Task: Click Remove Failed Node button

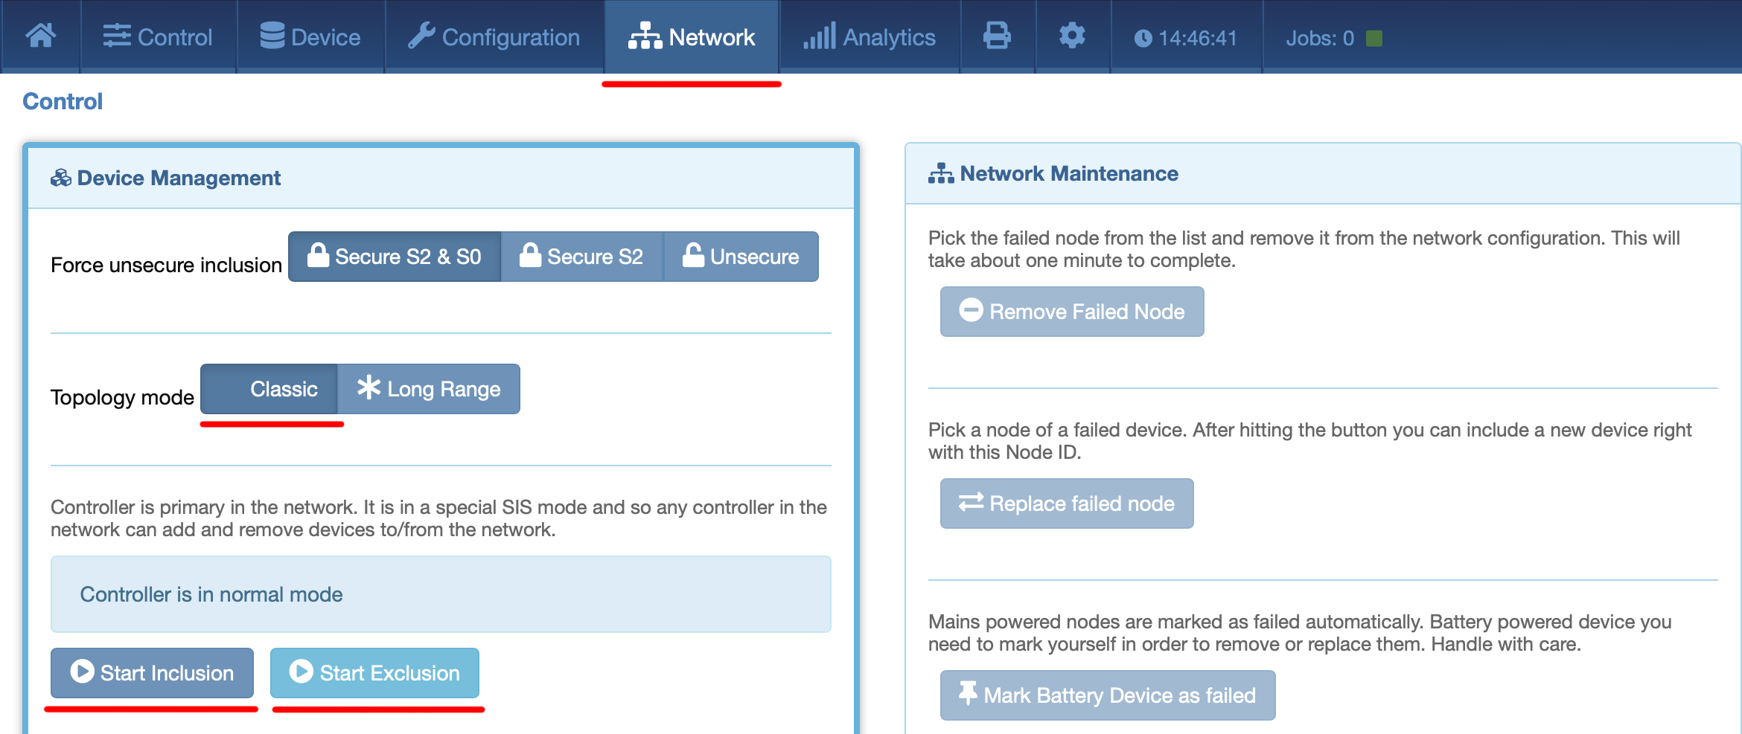Action: 1072,312
